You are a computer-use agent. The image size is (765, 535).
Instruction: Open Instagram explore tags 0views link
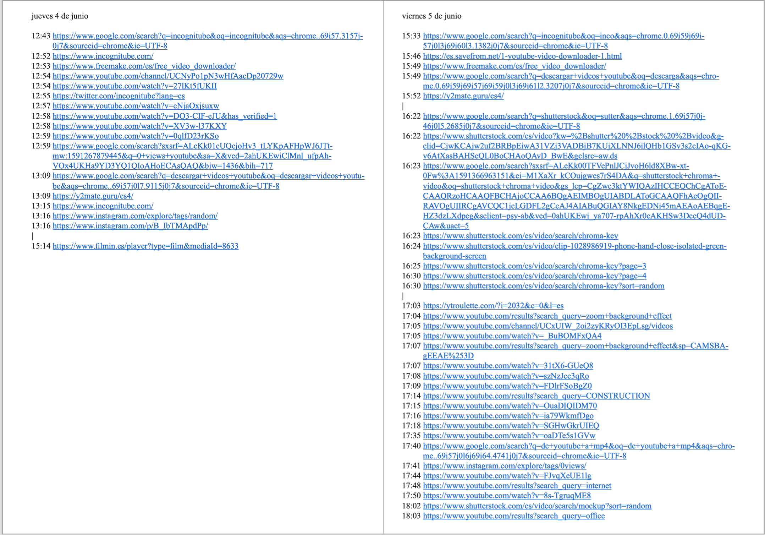coord(505,466)
